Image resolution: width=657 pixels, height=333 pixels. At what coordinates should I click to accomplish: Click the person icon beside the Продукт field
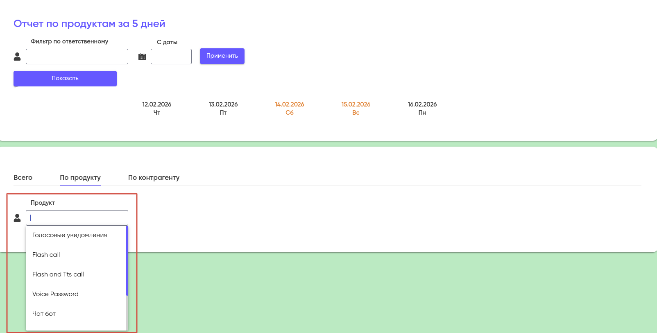pos(17,218)
